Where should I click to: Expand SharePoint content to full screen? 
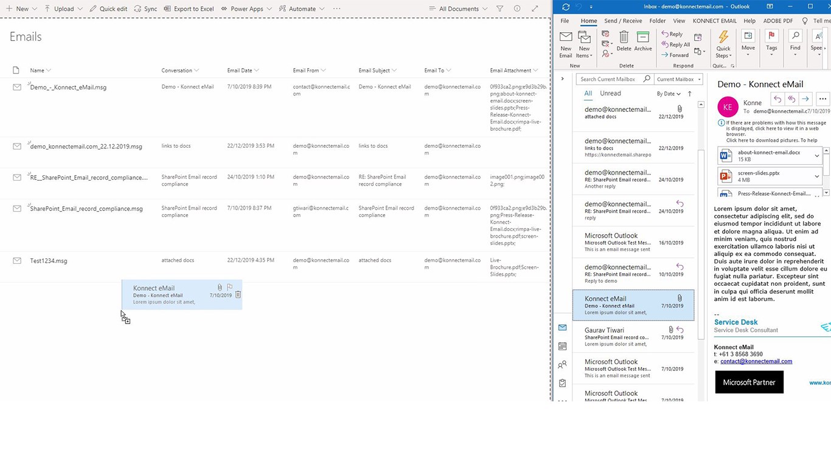click(x=535, y=9)
